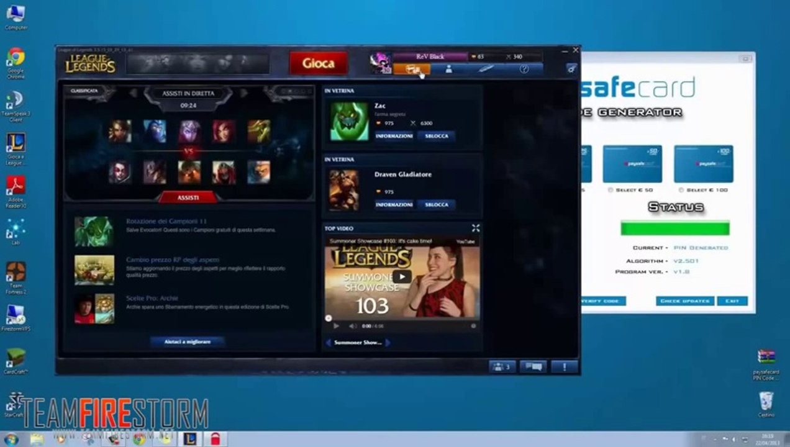790x447 pixels.
Task: Go to previous live match with left arrow
Action: click(x=133, y=93)
